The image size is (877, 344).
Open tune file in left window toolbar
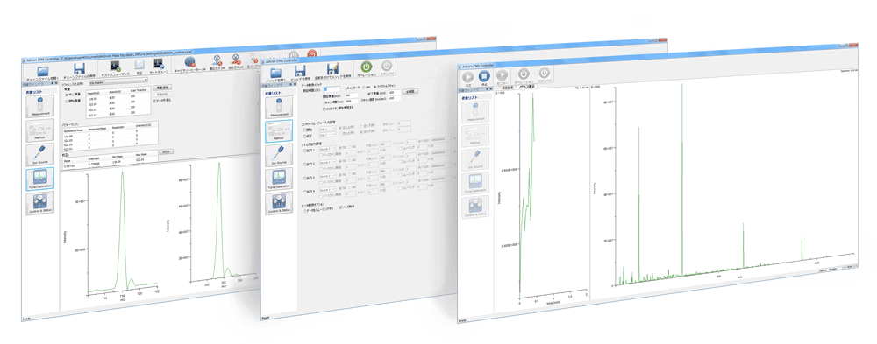pos(42,72)
